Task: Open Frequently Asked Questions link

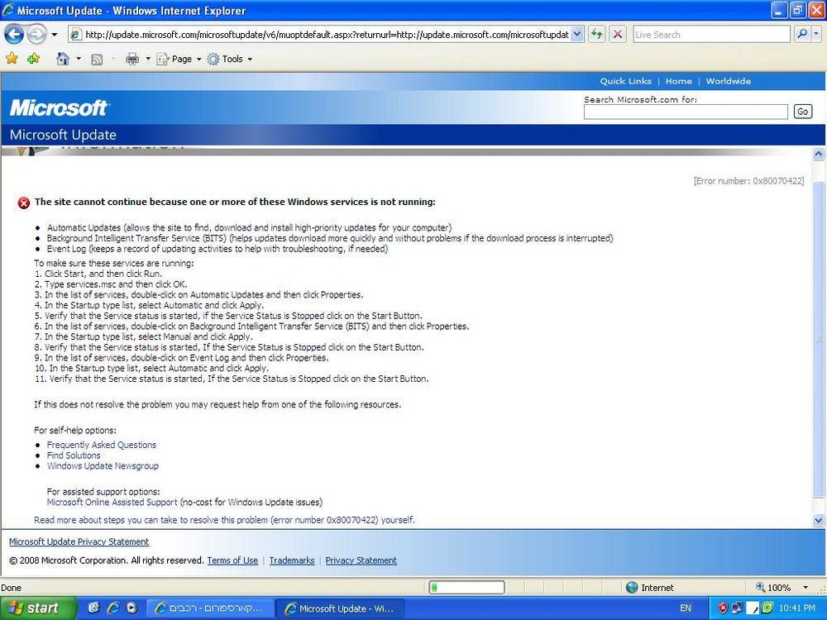Action: (101, 445)
